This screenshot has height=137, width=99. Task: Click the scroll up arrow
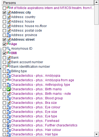pos(96,2)
